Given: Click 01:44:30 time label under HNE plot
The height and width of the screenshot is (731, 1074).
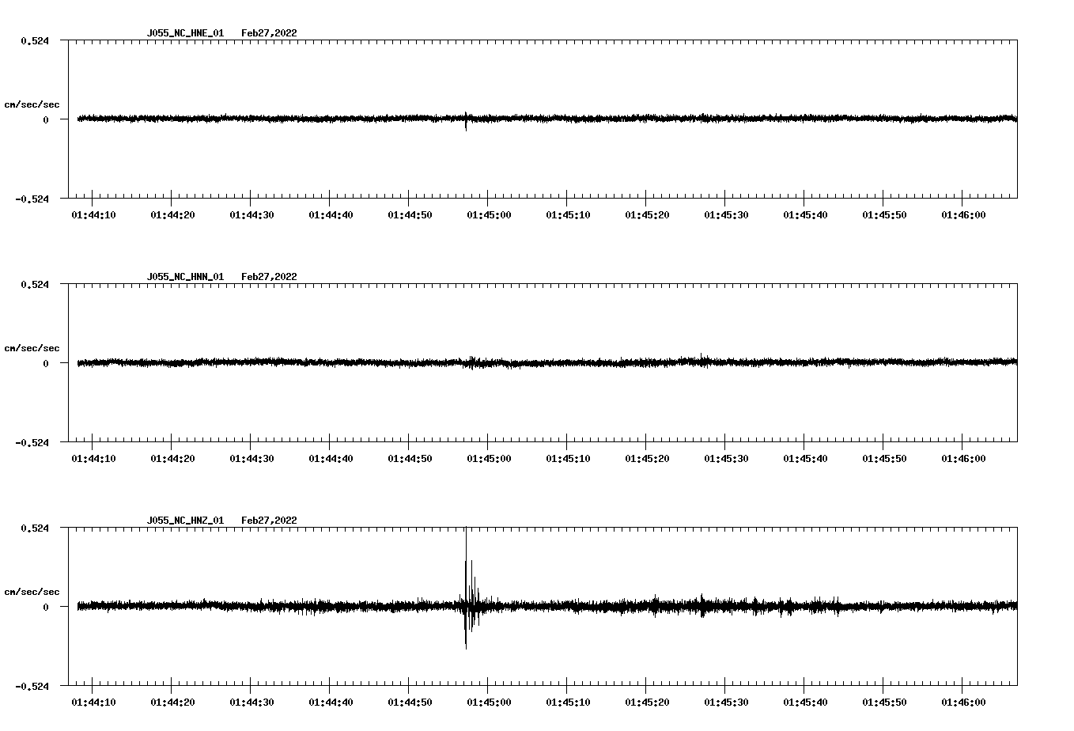Looking at the screenshot, I should pos(251,215).
